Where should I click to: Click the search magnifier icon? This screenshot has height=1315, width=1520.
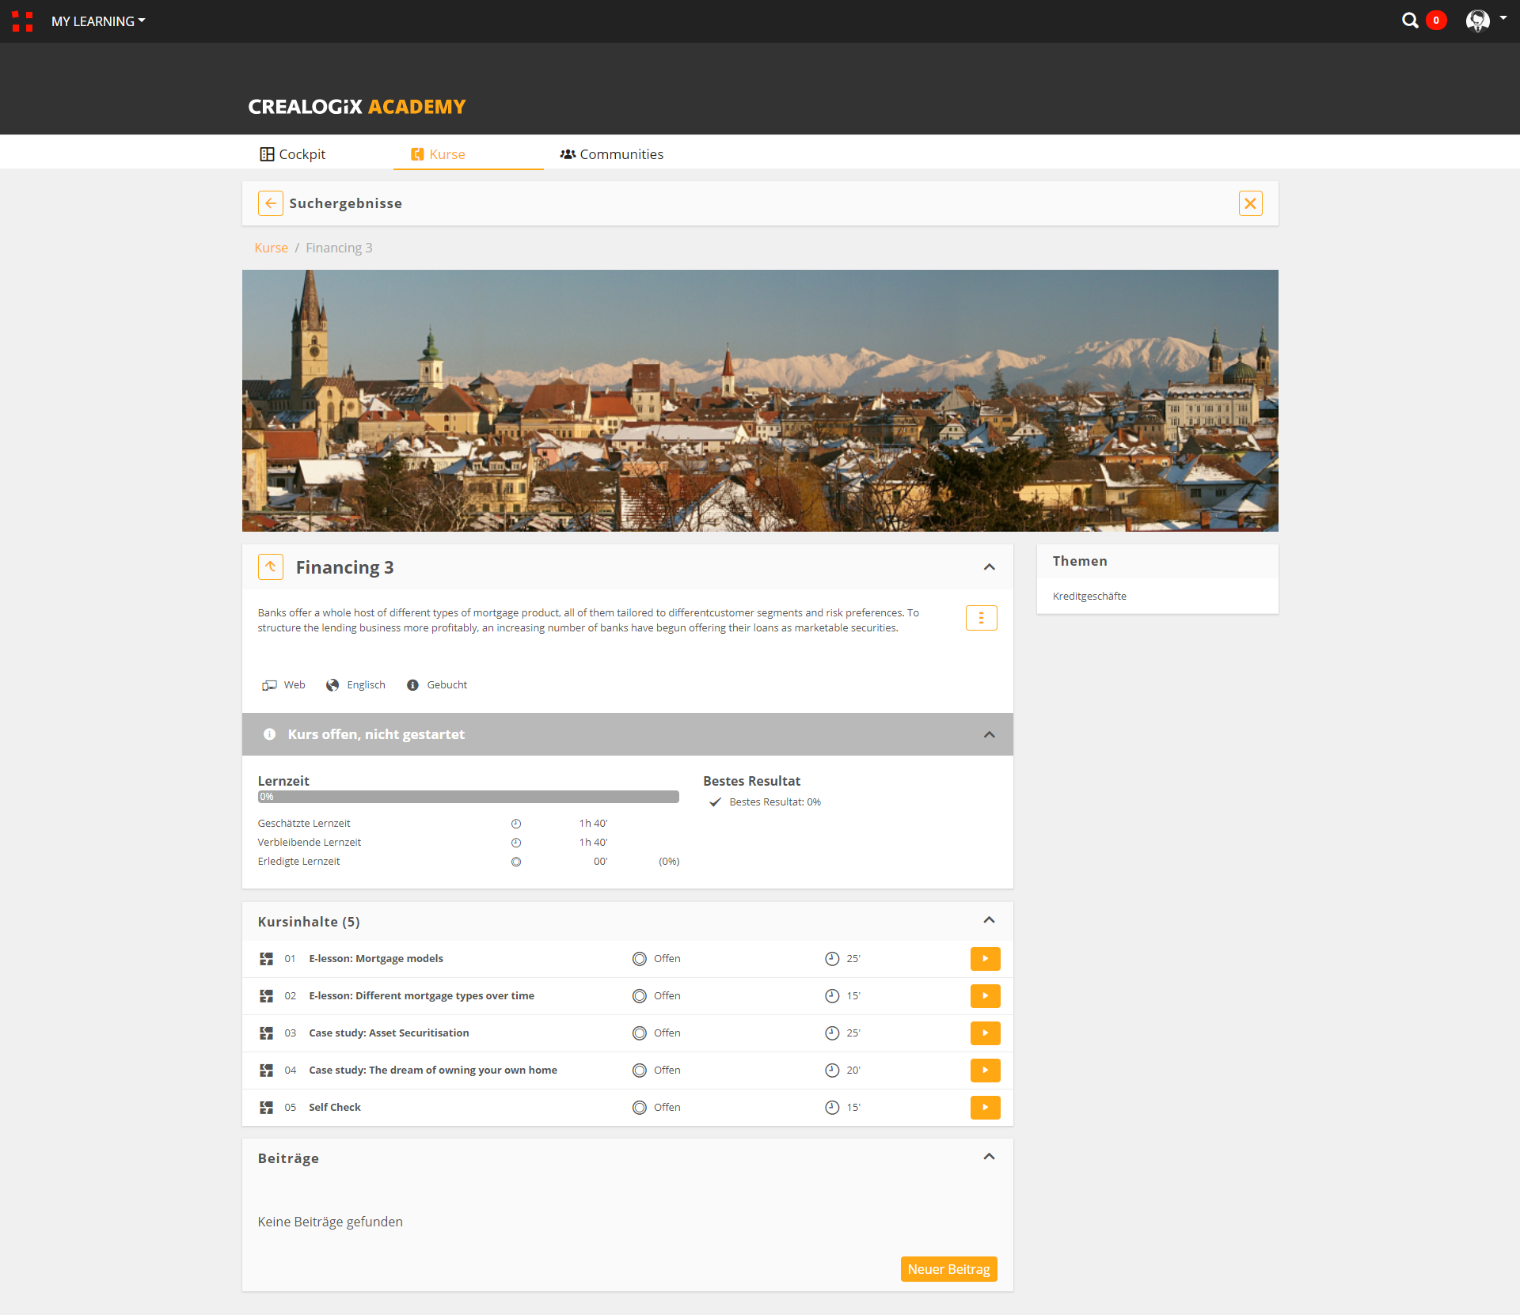coord(1409,21)
